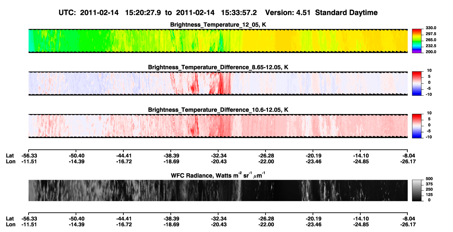Viewport: 453px width, 232px height.
Task: Click the Version 4.51 Standard Daytime text
Action: point(321,13)
